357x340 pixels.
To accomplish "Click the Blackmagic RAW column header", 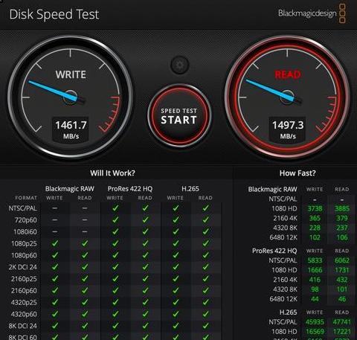I will click(x=70, y=189).
